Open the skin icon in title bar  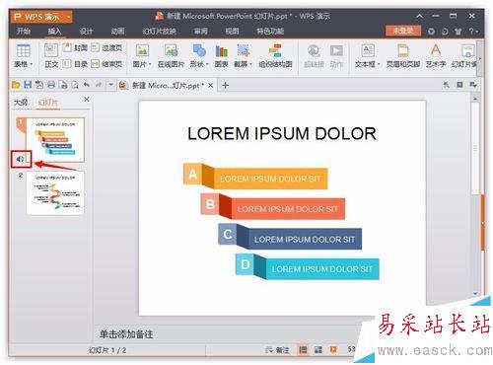pos(458,32)
